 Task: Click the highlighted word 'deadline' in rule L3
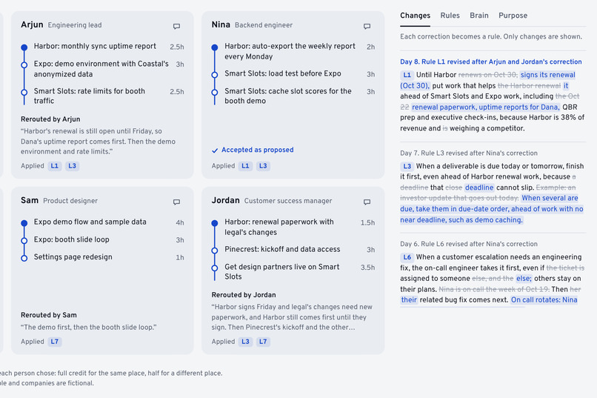coord(479,188)
